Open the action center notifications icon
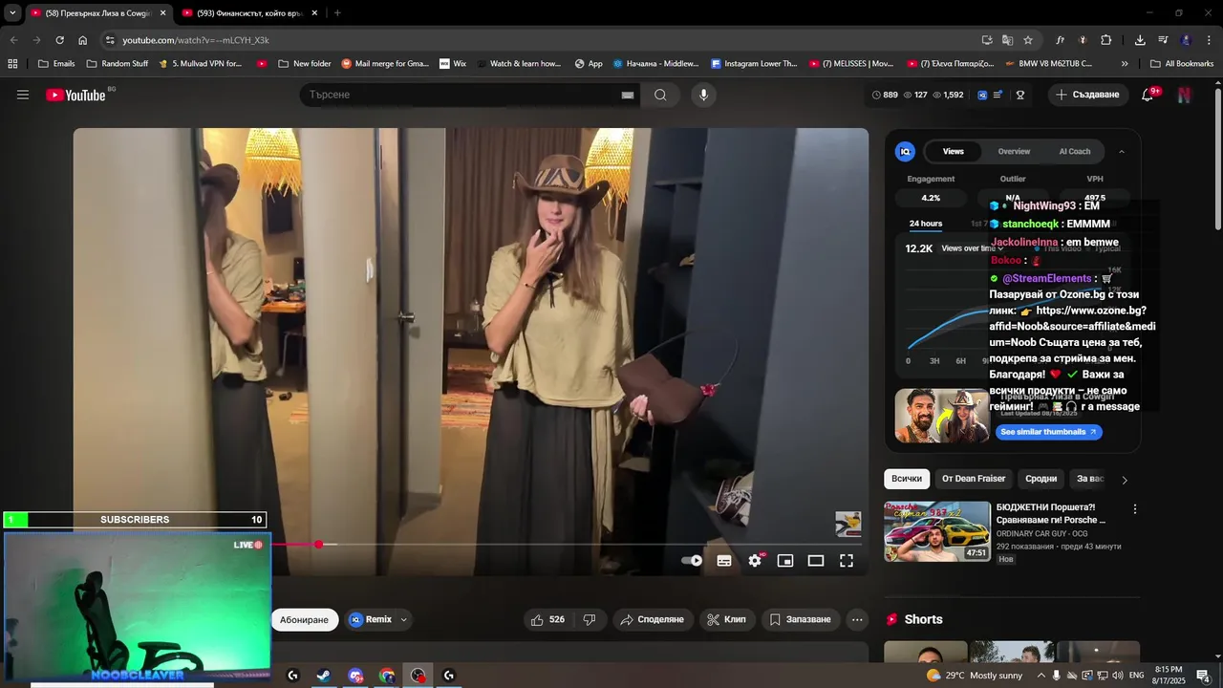 [x=1203, y=676]
